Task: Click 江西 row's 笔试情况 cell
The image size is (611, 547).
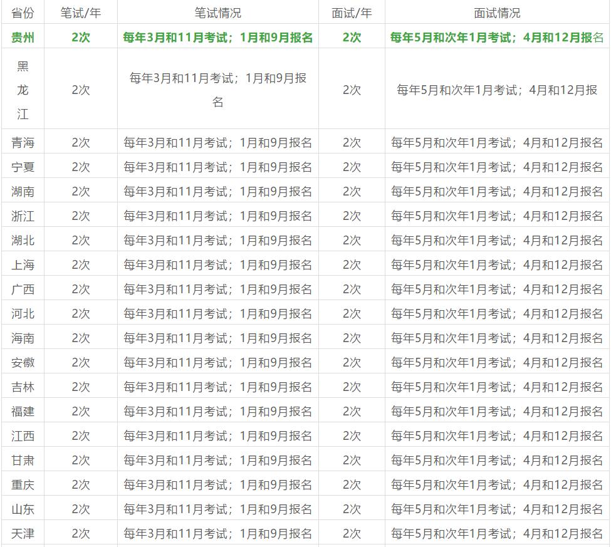Action: pyautogui.click(x=218, y=435)
